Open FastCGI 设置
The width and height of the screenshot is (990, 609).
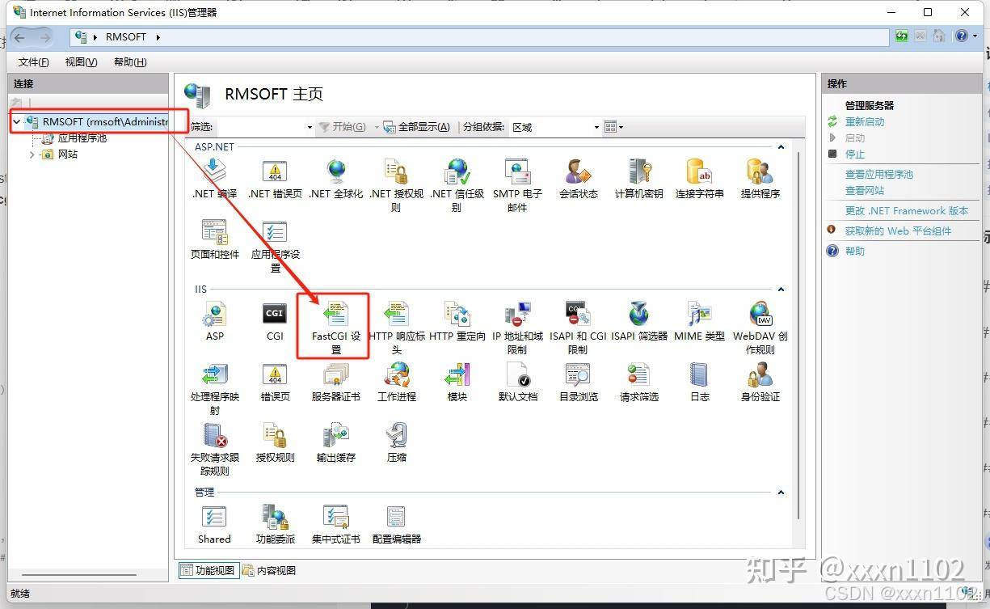click(335, 327)
